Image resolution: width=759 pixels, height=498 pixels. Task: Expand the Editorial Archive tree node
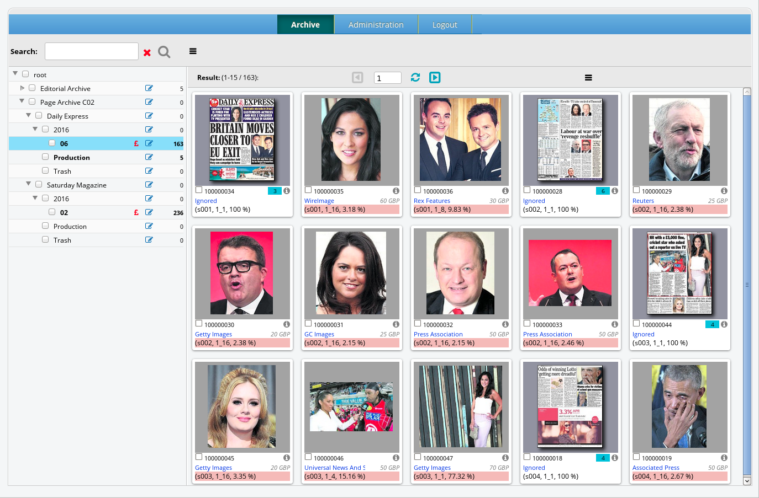pos(22,88)
